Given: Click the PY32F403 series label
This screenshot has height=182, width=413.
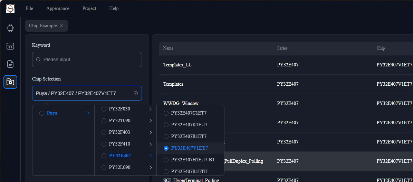Looking at the screenshot, I should 119,132.
